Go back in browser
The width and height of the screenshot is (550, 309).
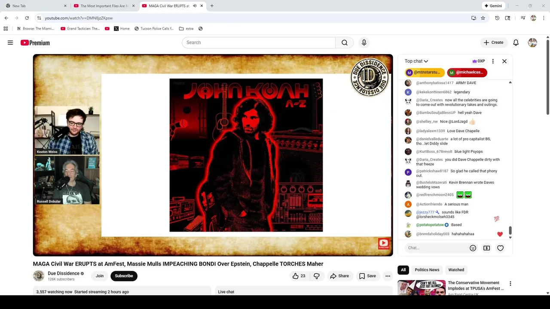pos(6,18)
